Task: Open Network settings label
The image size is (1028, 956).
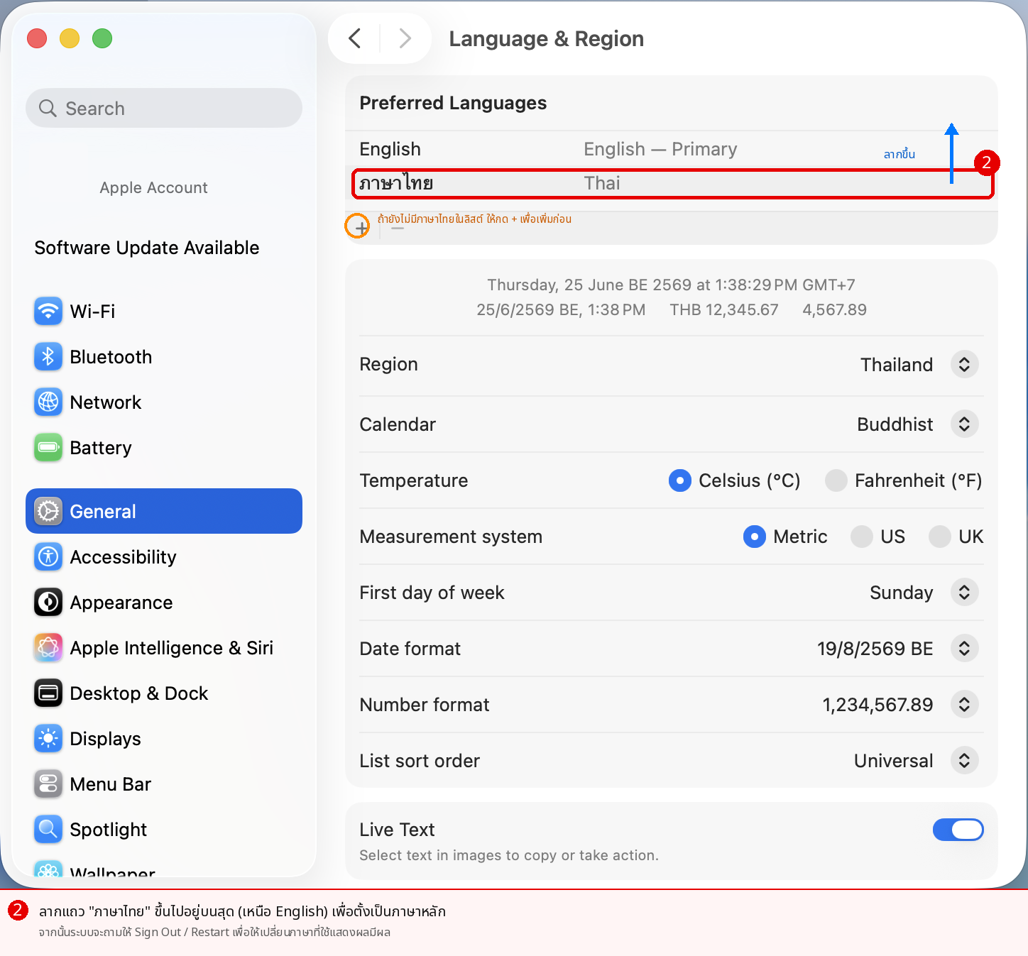Action: click(106, 402)
